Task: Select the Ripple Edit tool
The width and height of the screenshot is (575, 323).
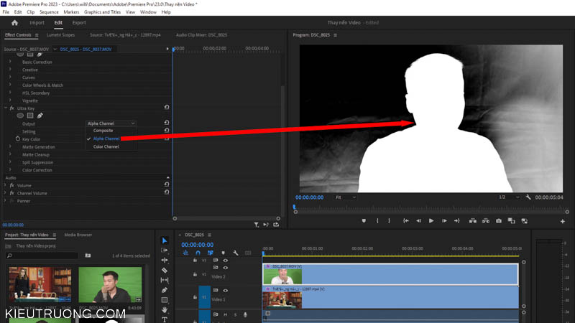Action: click(x=165, y=260)
